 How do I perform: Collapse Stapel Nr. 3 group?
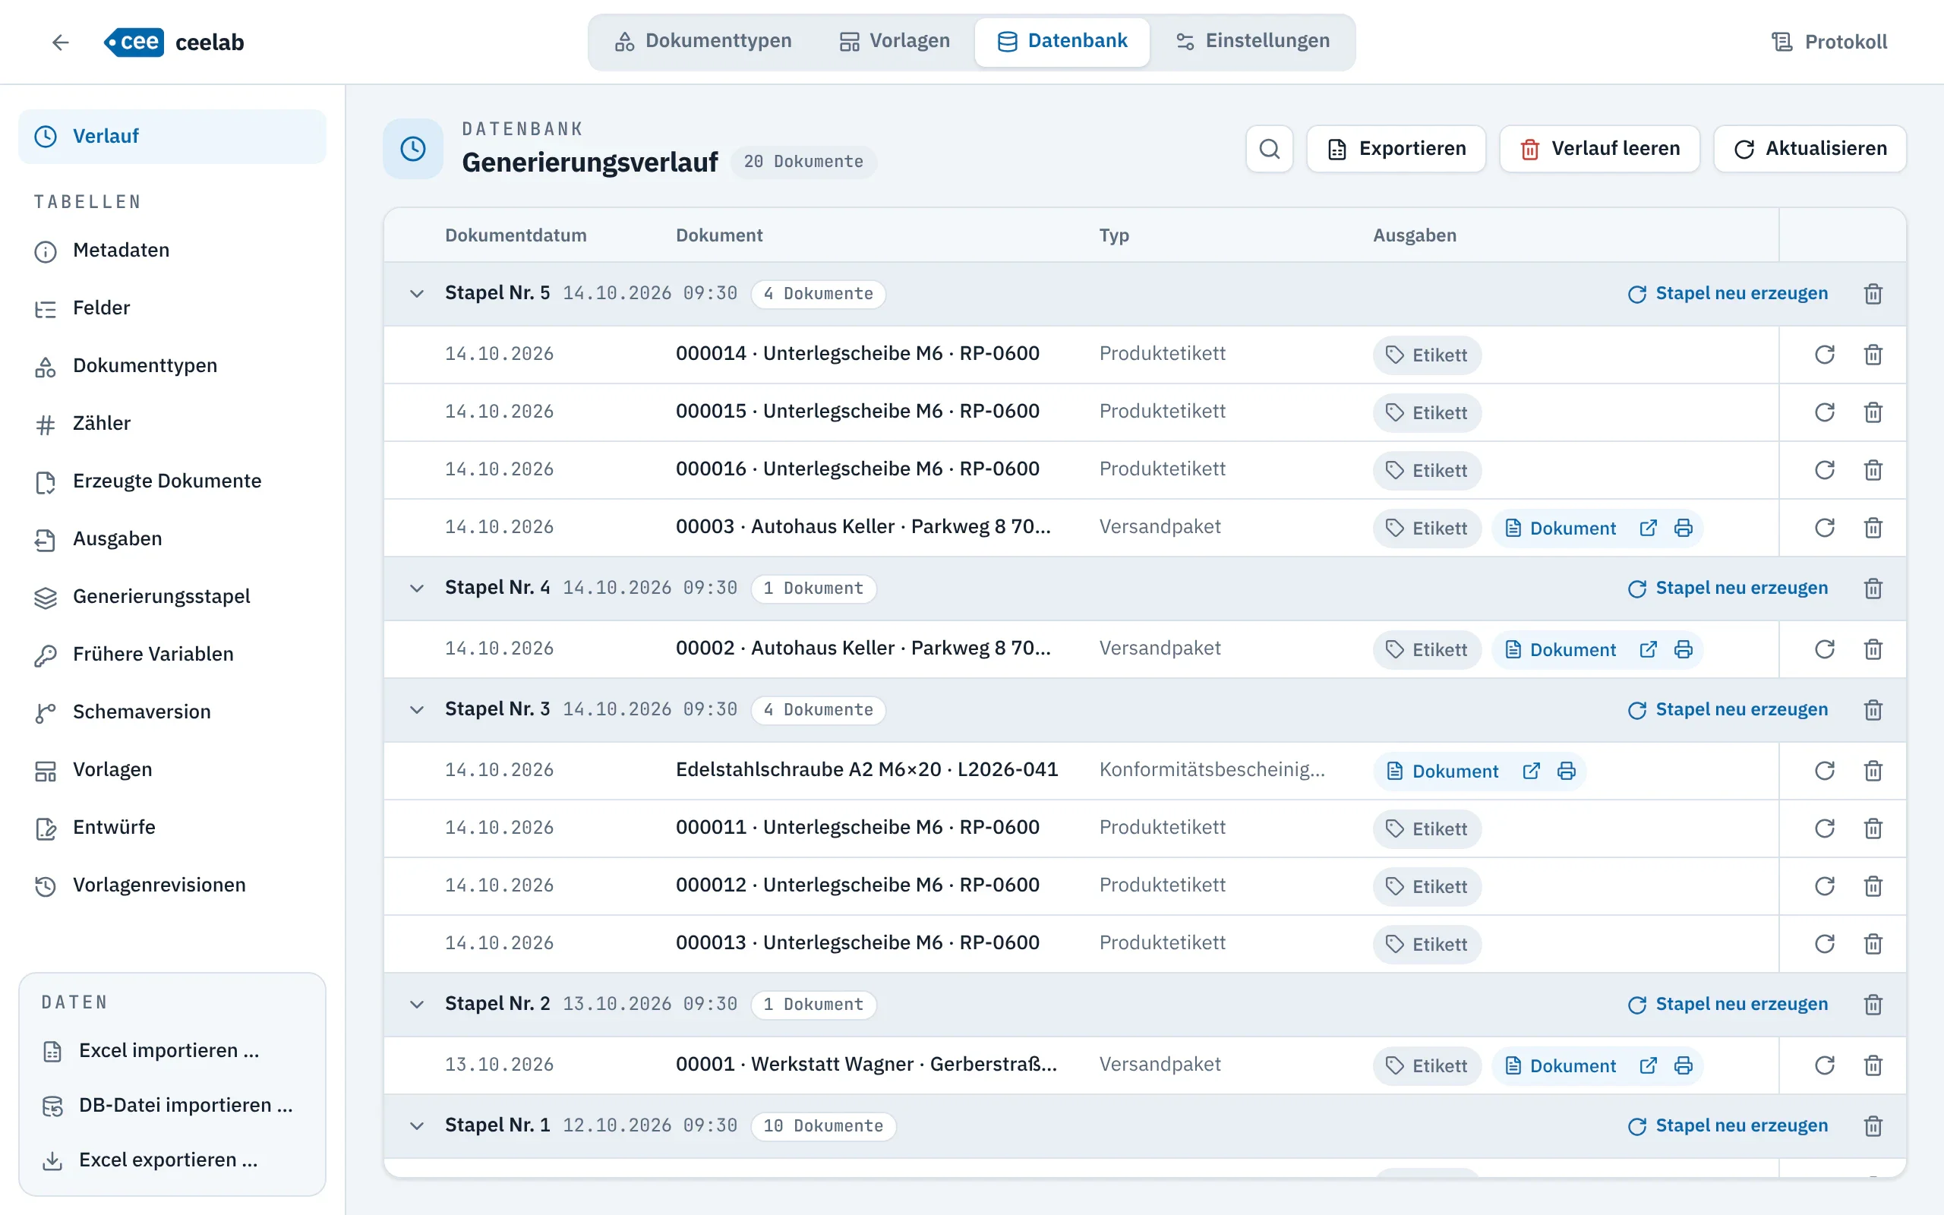coord(416,709)
